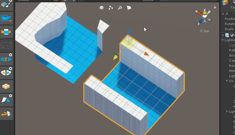Toggle the scene view rotation lock

click(x=215, y=7)
